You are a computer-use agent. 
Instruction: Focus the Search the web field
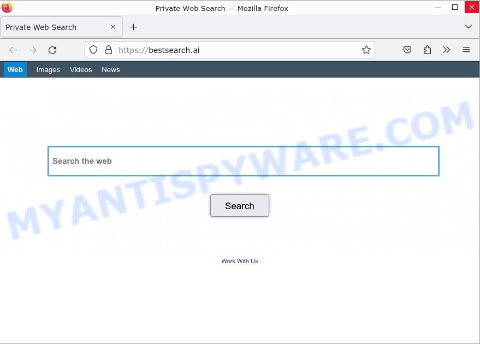tap(244, 161)
